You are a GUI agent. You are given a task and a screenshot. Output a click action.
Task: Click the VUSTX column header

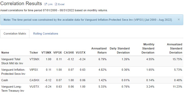tap(81, 52)
